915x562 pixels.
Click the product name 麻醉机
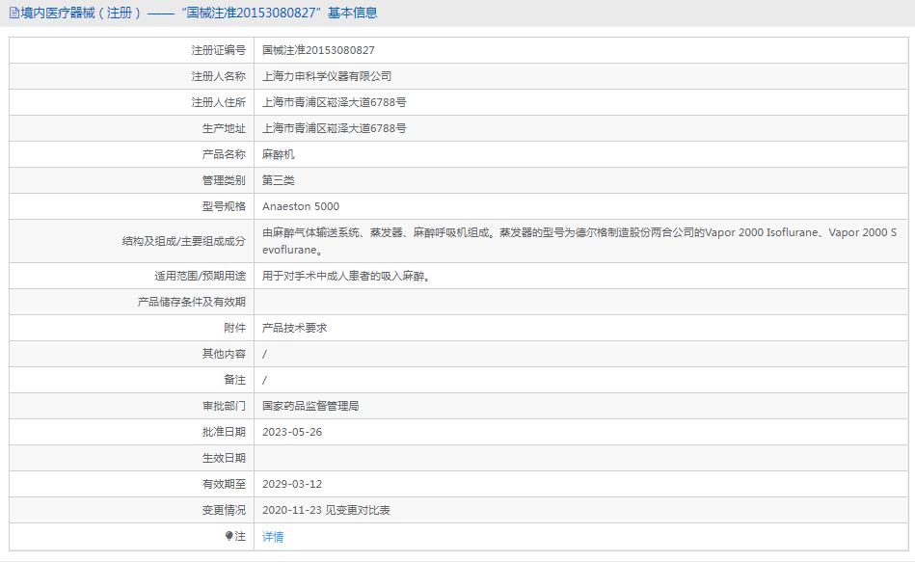(x=279, y=154)
